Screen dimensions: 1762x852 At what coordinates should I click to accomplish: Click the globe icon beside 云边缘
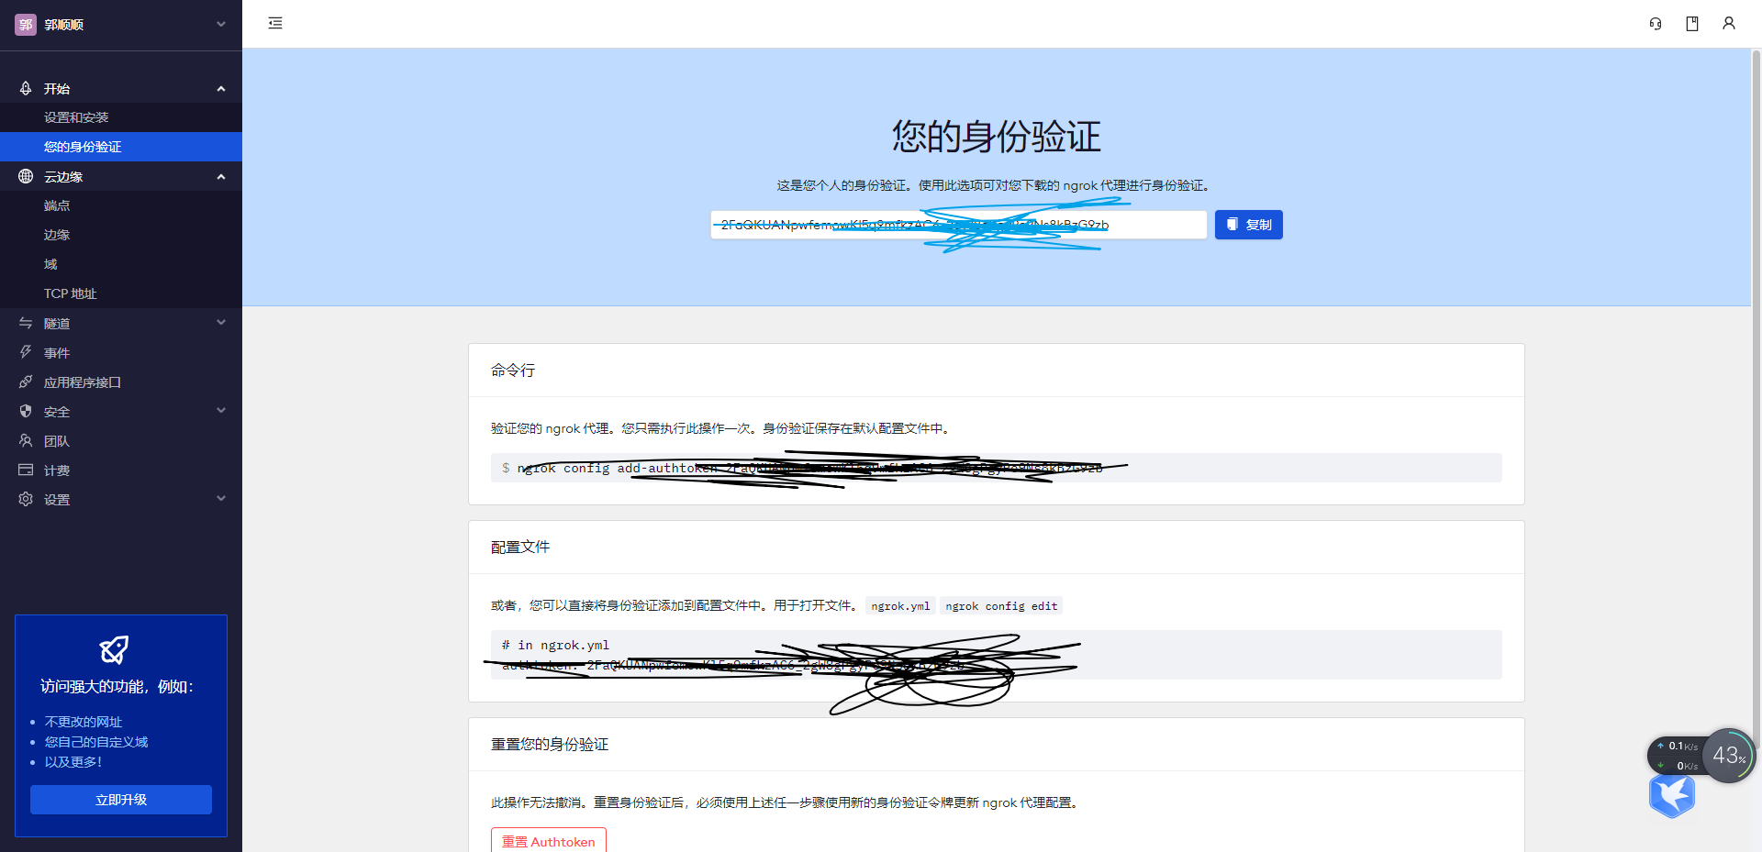[x=26, y=176]
